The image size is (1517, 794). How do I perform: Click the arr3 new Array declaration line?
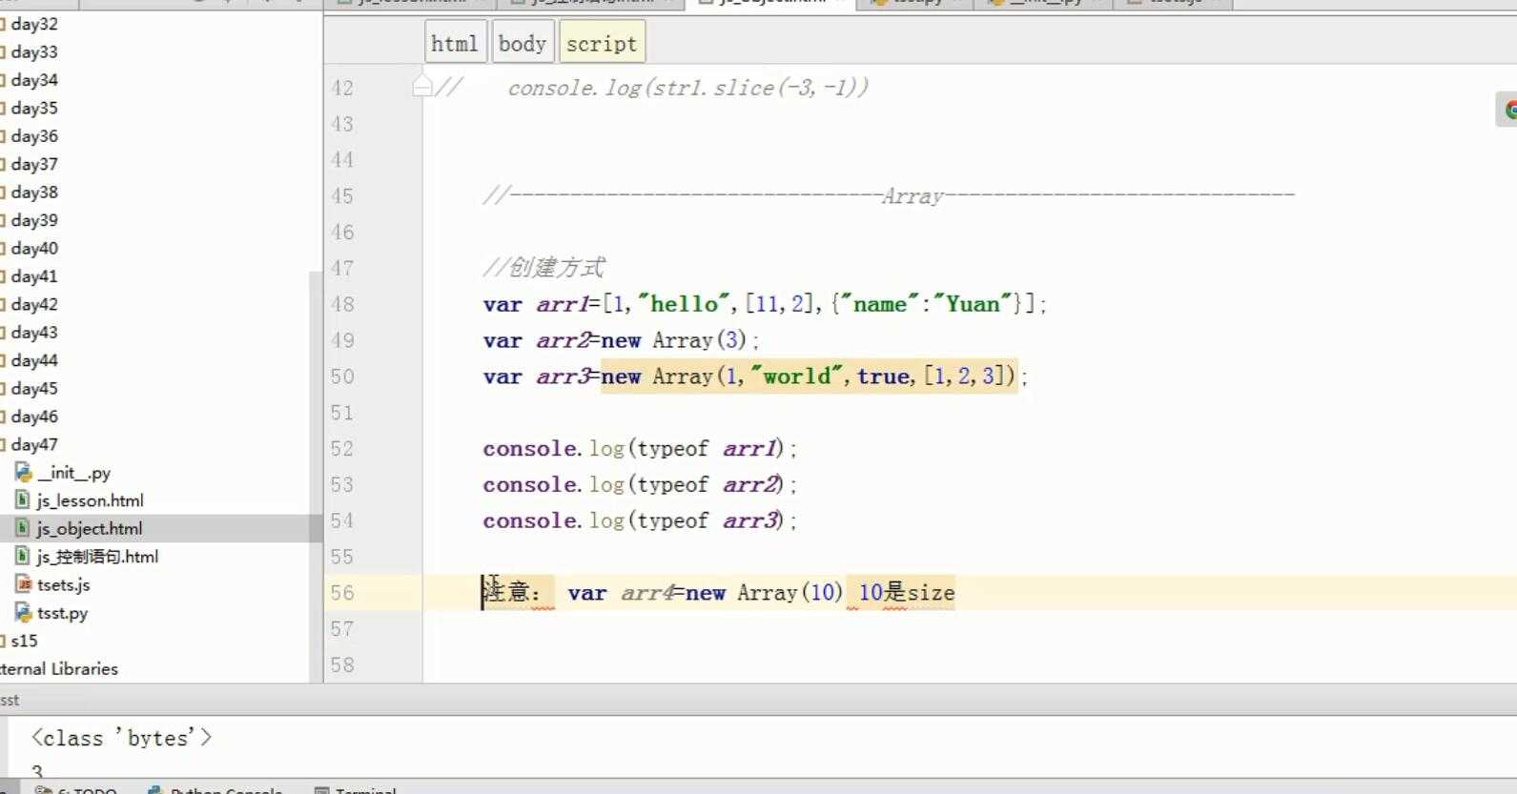755,377
